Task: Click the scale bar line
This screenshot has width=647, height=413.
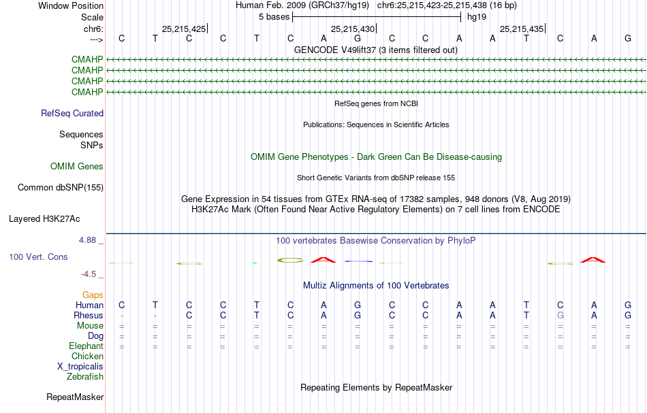Action: pyautogui.click(x=377, y=17)
